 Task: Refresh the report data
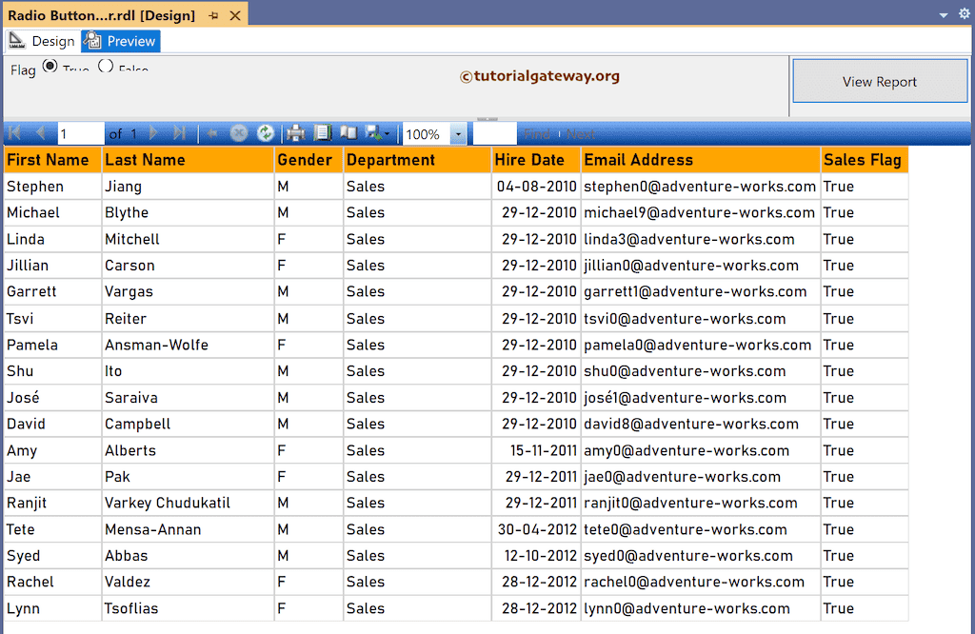click(x=266, y=133)
